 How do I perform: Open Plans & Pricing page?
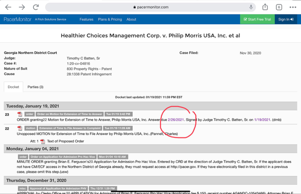click(x=110, y=19)
